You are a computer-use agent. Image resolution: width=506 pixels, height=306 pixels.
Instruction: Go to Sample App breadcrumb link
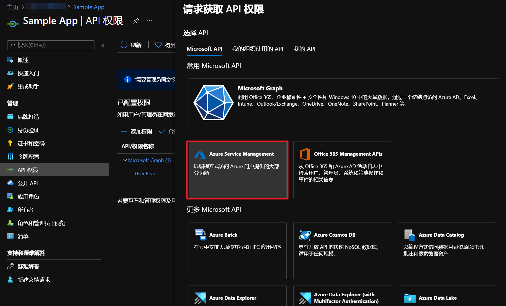click(89, 7)
